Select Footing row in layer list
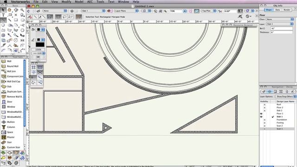The height and width of the screenshot is (167, 297). (x=277, y=123)
